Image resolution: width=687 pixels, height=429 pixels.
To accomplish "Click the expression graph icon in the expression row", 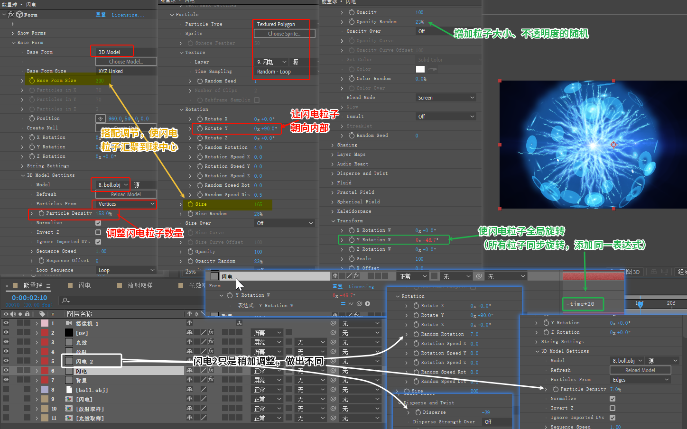I will tap(351, 304).
